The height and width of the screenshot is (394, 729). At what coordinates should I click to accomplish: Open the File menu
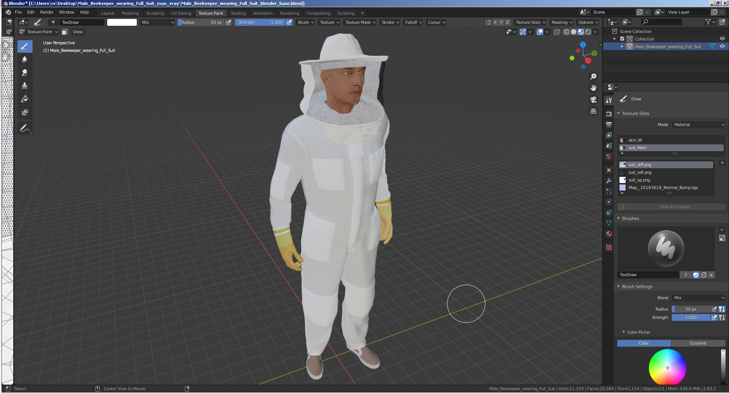[x=18, y=12]
